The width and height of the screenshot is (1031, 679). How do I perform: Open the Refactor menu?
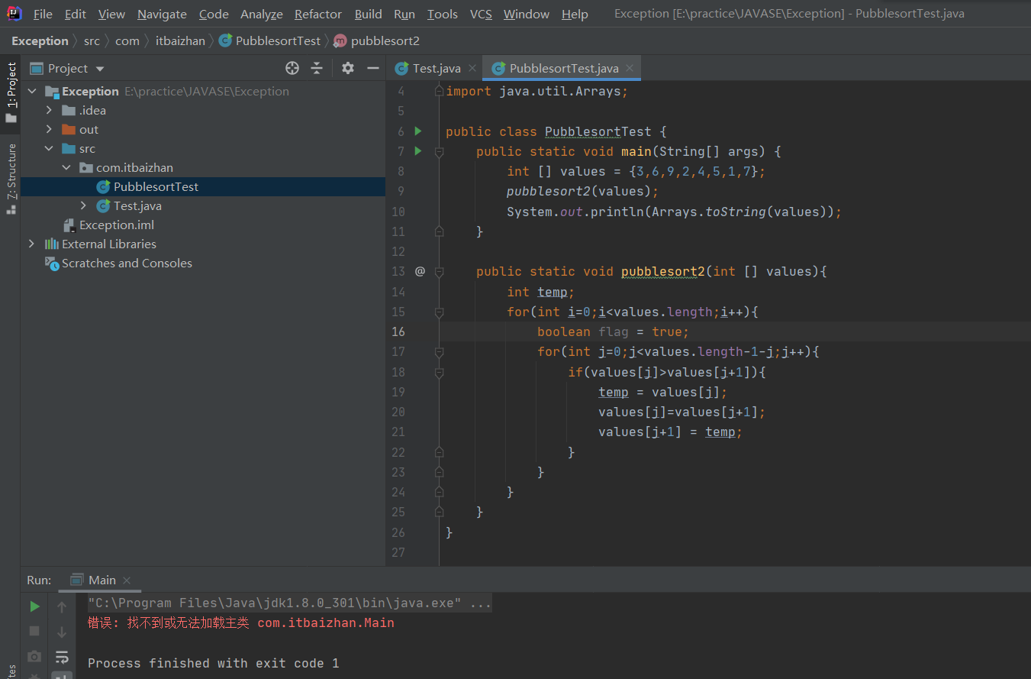(318, 14)
